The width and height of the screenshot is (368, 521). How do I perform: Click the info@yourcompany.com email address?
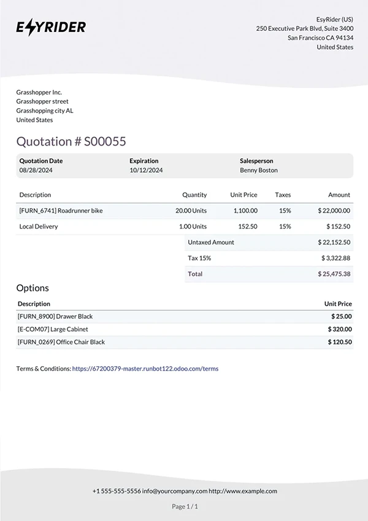coord(174,491)
